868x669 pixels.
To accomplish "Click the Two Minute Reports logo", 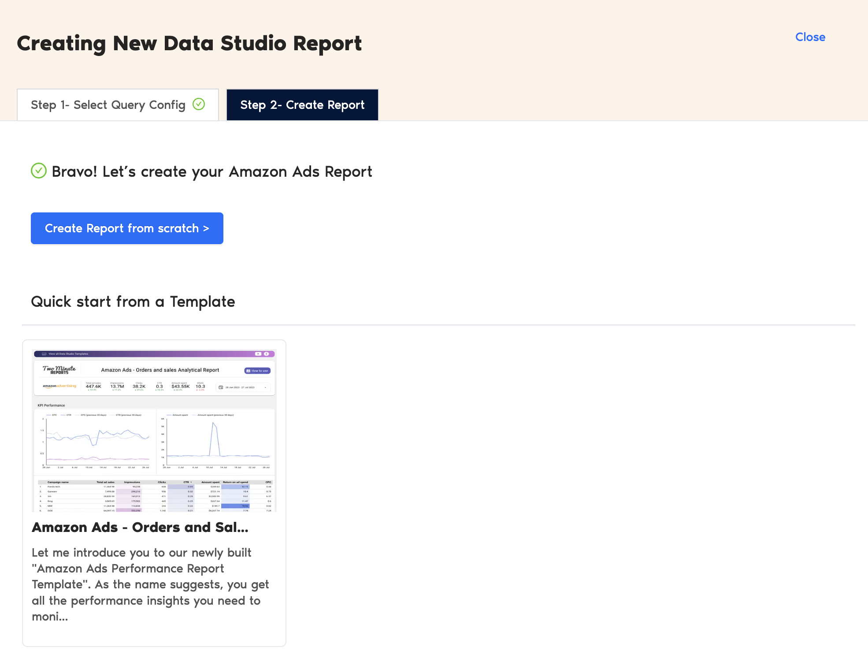I will (x=59, y=370).
